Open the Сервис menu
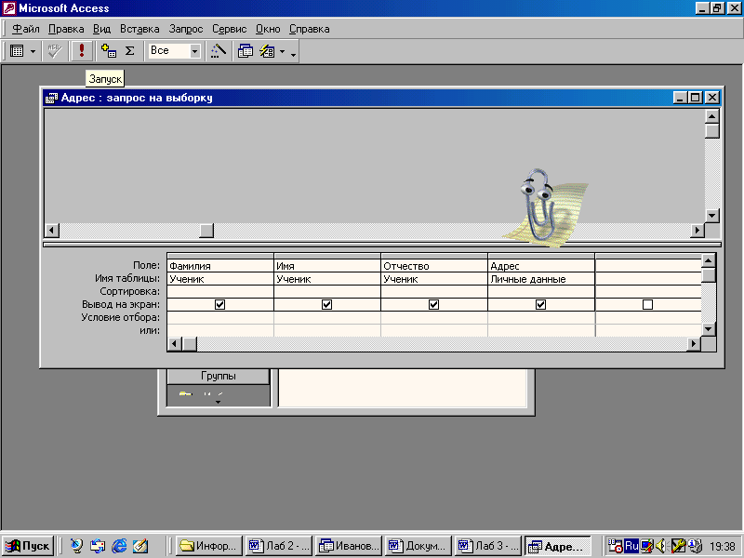Screen dimensions: 744x558 tap(229, 29)
